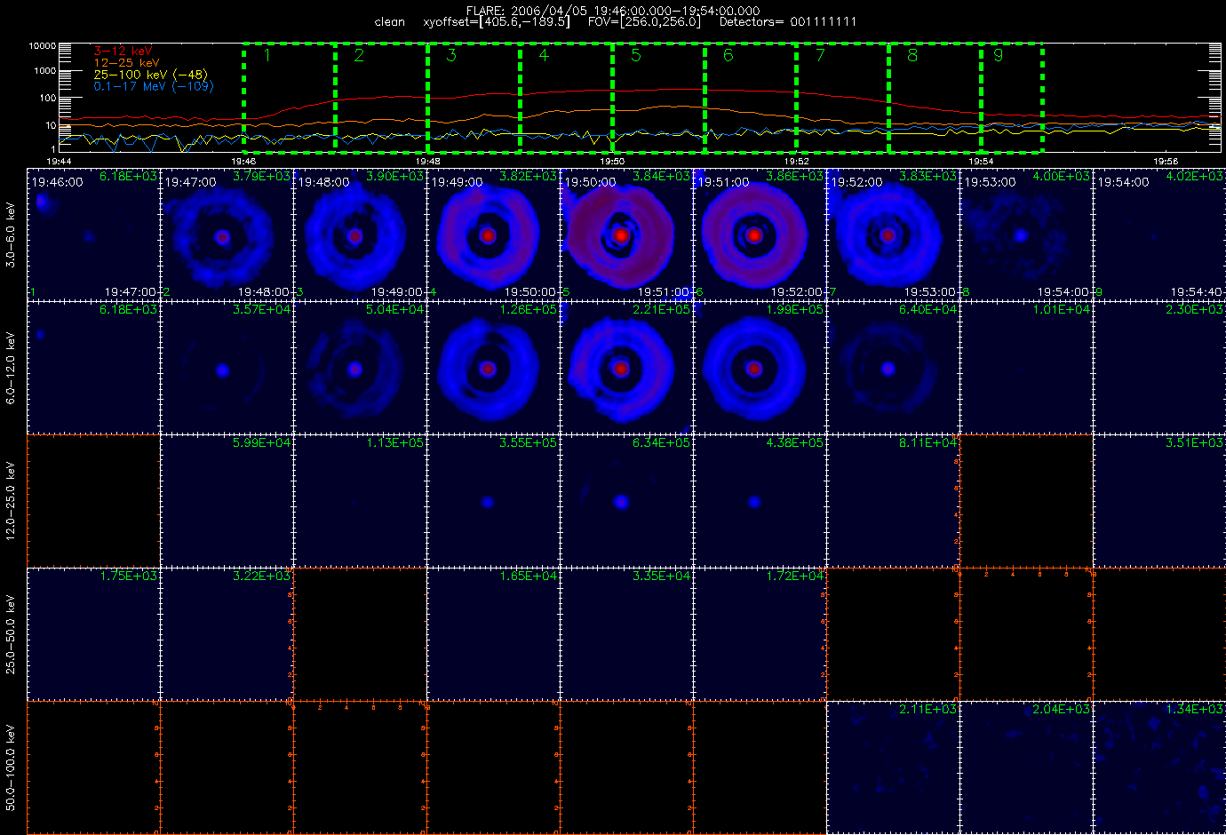1226x835 pixels.
Task: Select time interval 2 in the light curve
Action: (x=381, y=97)
